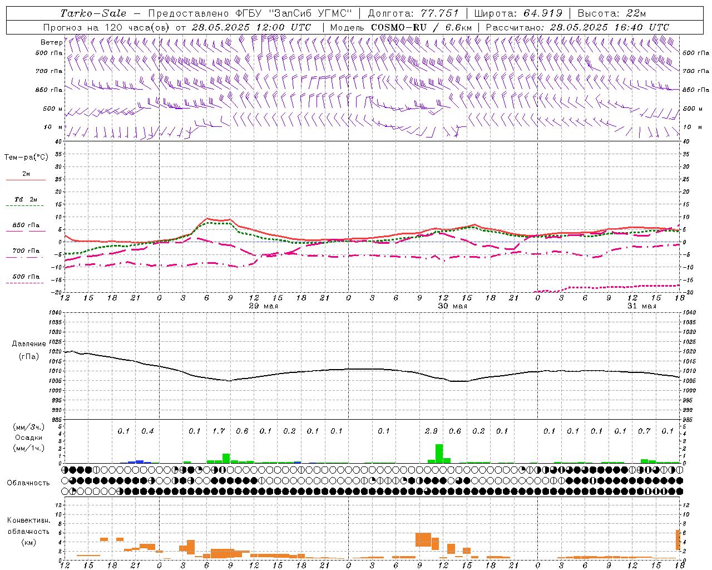
Task: Click the 30 мая date label
Action: click(453, 306)
